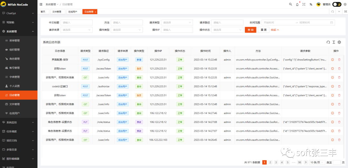Expand the 图形编辑器 sidebar menu
Viewport: 348px width, 168px height.
(x=19, y=159)
